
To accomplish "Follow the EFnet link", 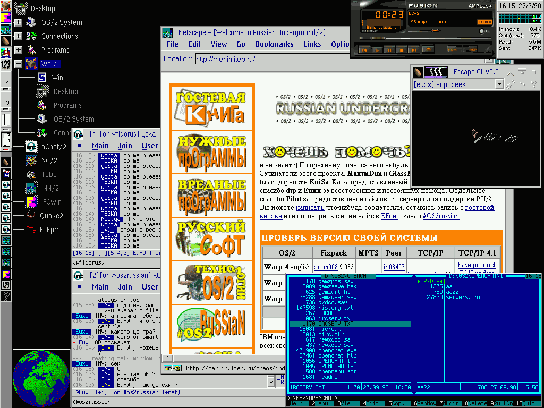I will 389,216.
